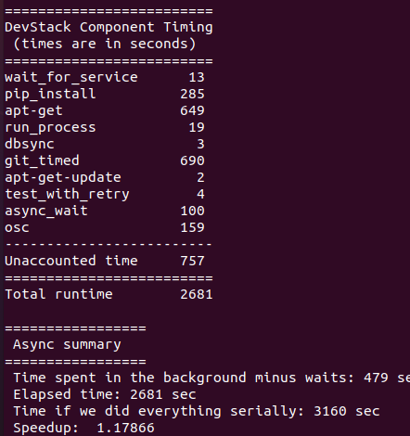This screenshot has width=410, height=436.
Task: Click the 'DevStack Component Timing' heading
Action: (109, 28)
